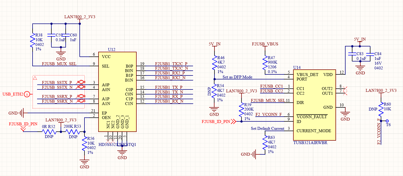
Task: Select the 5V_IN power port above C83
Action: [360, 41]
